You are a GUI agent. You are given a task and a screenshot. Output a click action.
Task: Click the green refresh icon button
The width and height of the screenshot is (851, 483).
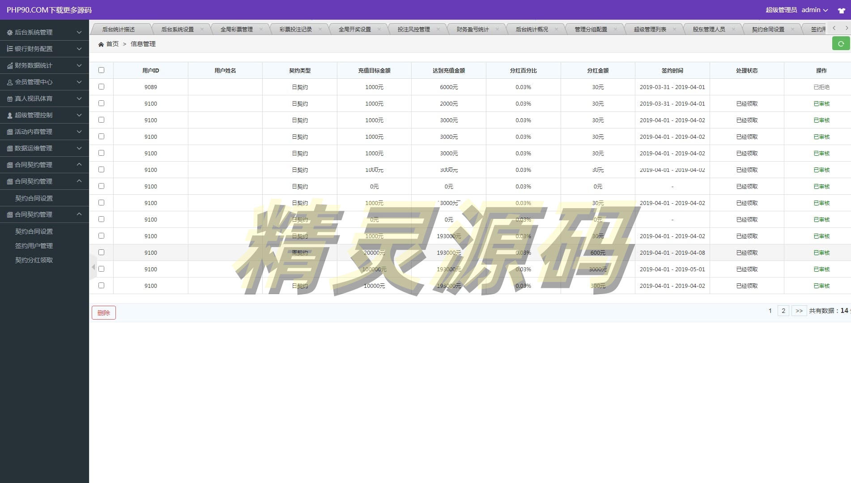tap(841, 43)
